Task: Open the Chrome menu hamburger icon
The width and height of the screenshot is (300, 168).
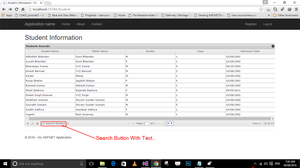Action: point(296,9)
